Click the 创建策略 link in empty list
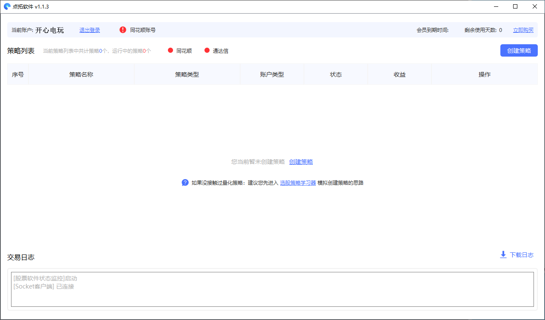The image size is (545, 320). [301, 162]
